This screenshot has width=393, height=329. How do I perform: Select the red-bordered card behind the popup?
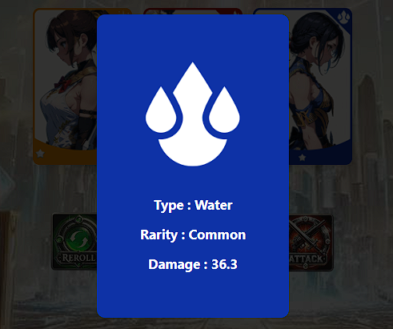pyautogui.click(x=193, y=11)
